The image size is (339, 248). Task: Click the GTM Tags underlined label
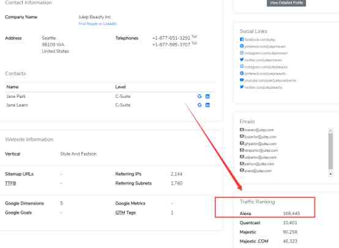125,212
